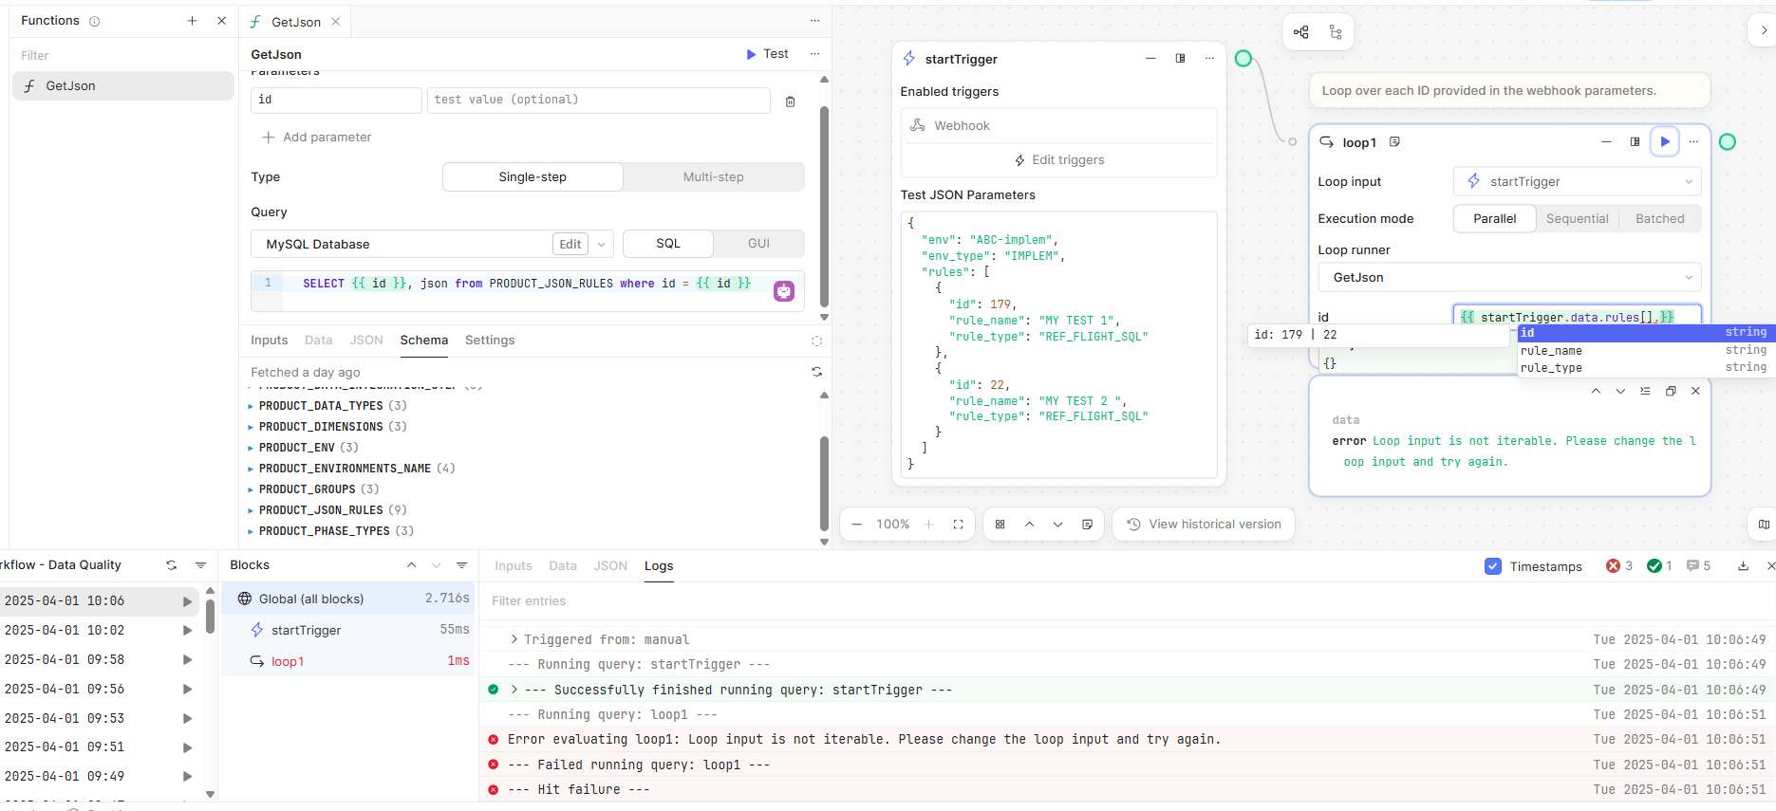Open the purple AI assistant icon
The width and height of the screenshot is (1776, 811).
point(784,291)
